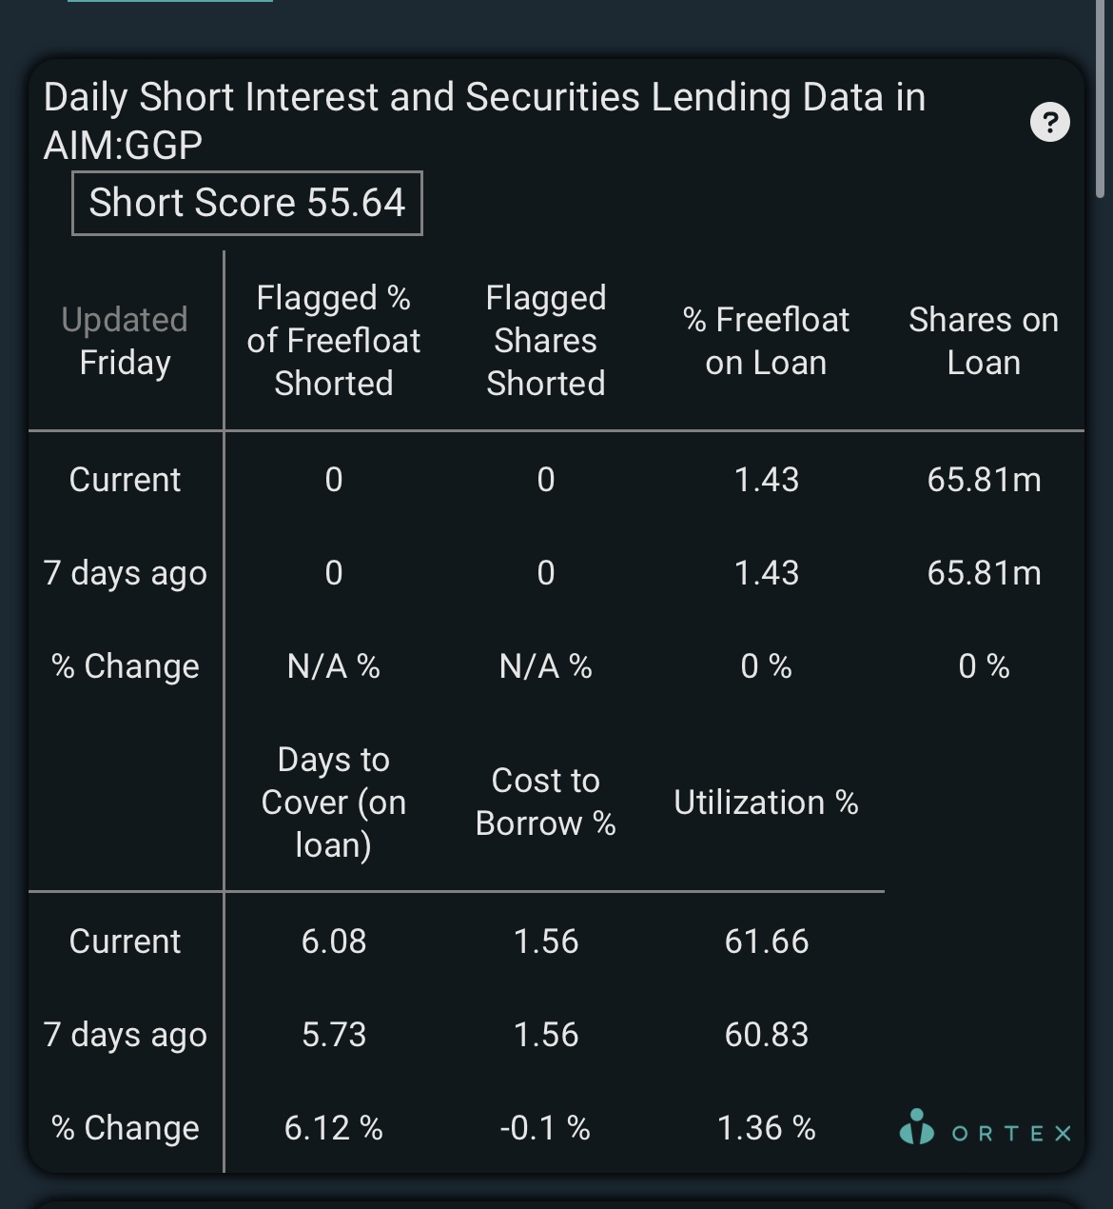Select the Short Score 55.64 box
1113x1209 pixels.
[247, 203]
